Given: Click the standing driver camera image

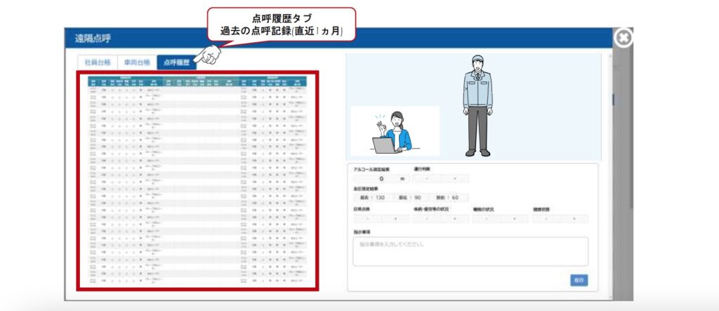Looking at the screenshot, I should pyautogui.click(x=477, y=106).
